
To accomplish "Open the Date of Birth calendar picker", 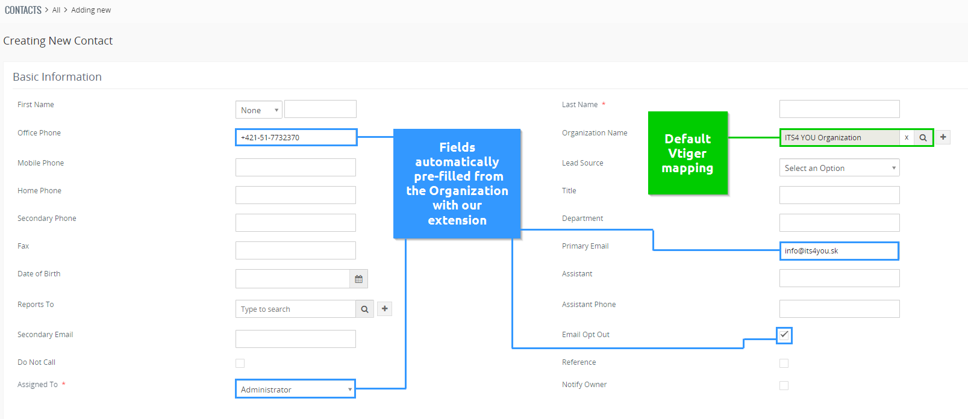I will 358,279.
